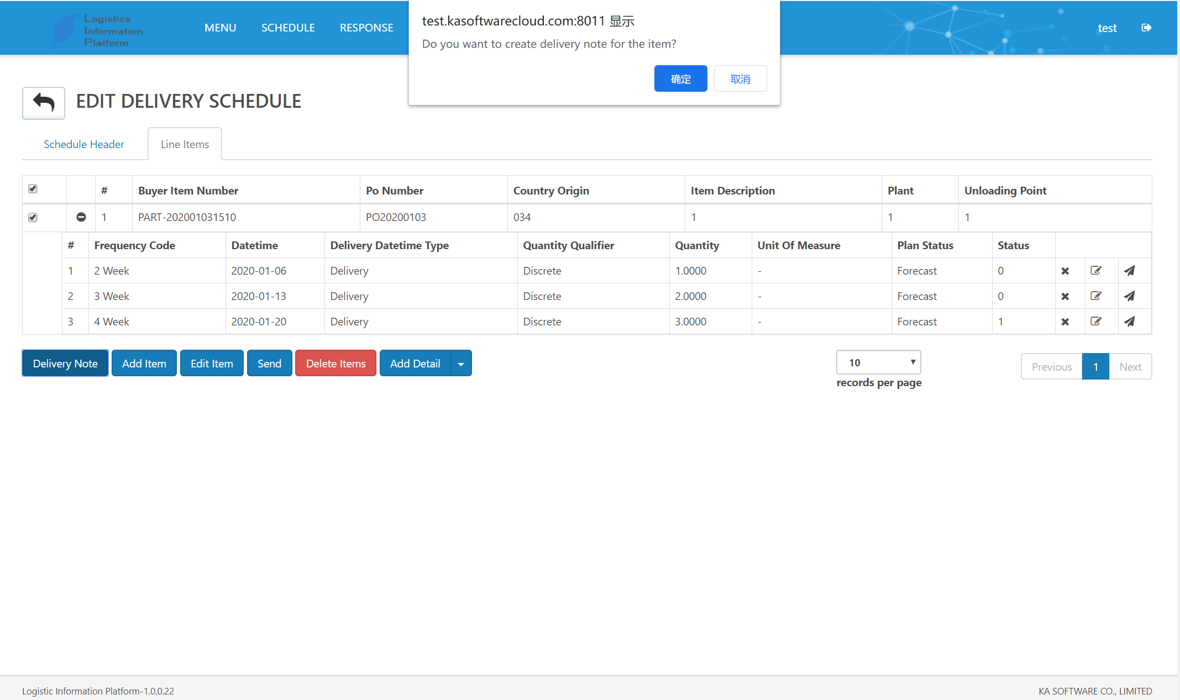The height and width of the screenshot is (700, 1180).
Task: Edit the 3 Week detail row
Action: coord(1096,296)
